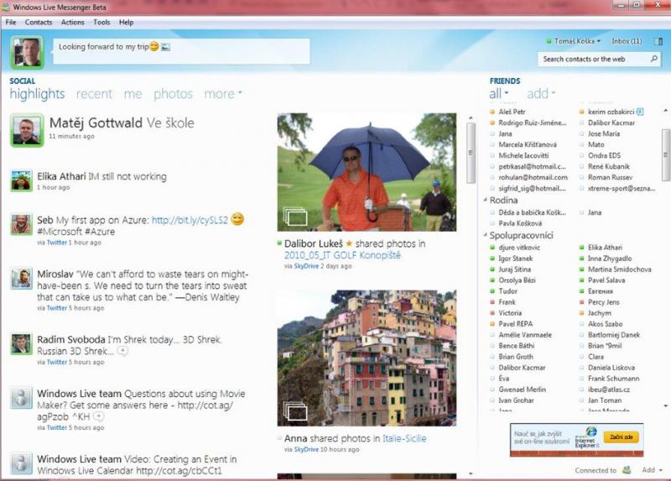Click the comment bubble on Movie Maker post
Image resolution: width=671 pixels, height=481 pixels.
pos(98,416)
